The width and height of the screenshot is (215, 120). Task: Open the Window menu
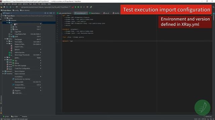(x=44, y=4)
